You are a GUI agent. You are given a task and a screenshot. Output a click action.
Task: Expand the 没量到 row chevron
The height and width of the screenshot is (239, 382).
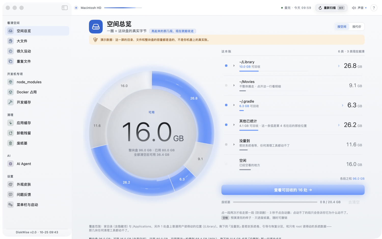click(234, 144)
